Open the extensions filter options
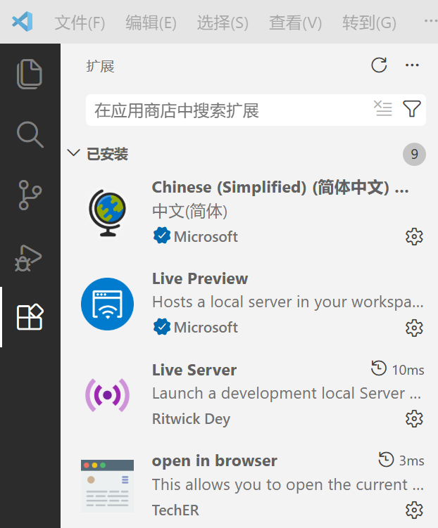The image size is (438, 528). [412, 109]
